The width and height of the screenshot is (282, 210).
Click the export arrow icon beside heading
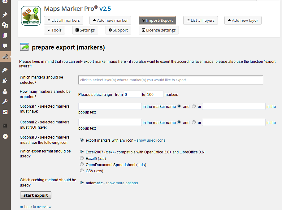click(x=24, y=47)
